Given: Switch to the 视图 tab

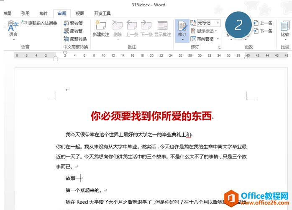Looking at the screenshot, I should pyautogui.click(x=80, y=13).
